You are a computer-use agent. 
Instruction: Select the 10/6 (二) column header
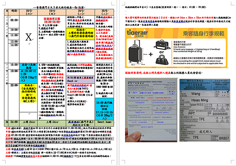pos(104,12)
